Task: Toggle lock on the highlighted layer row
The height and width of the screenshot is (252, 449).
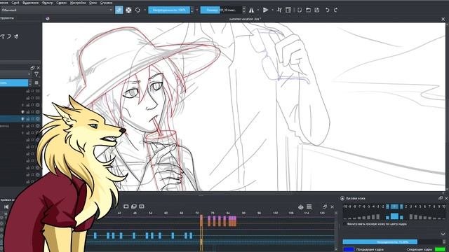Action: pyautogui.click(x=28, y=119)
